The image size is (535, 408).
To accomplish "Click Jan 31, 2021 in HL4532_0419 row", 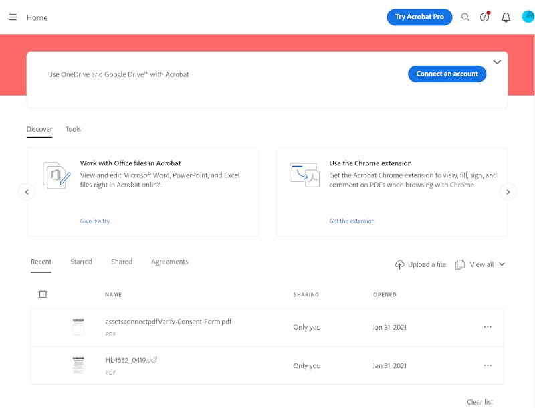I will click(389, 365).
